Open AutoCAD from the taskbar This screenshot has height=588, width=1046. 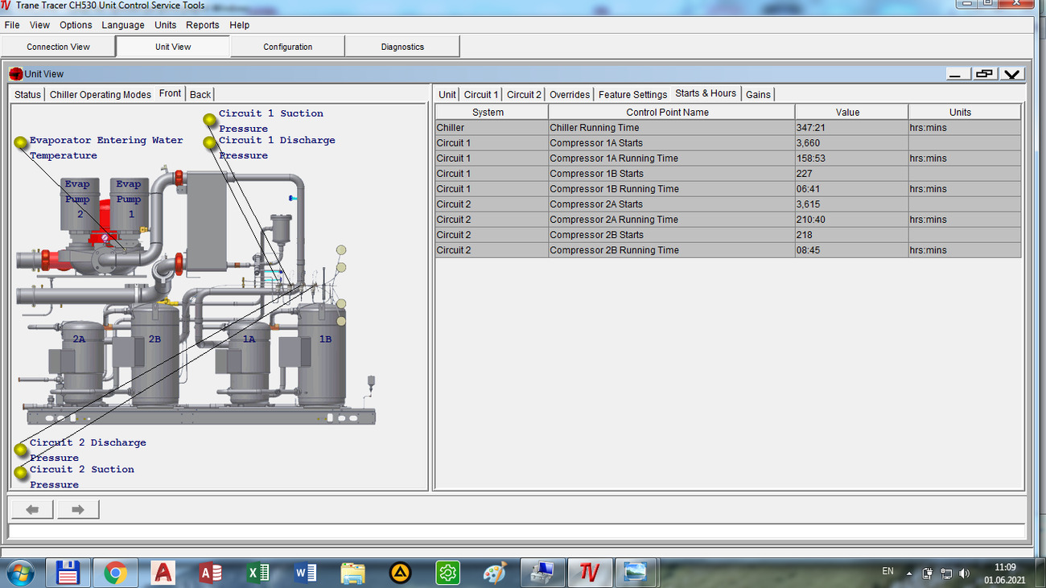(x=163, y=573)
